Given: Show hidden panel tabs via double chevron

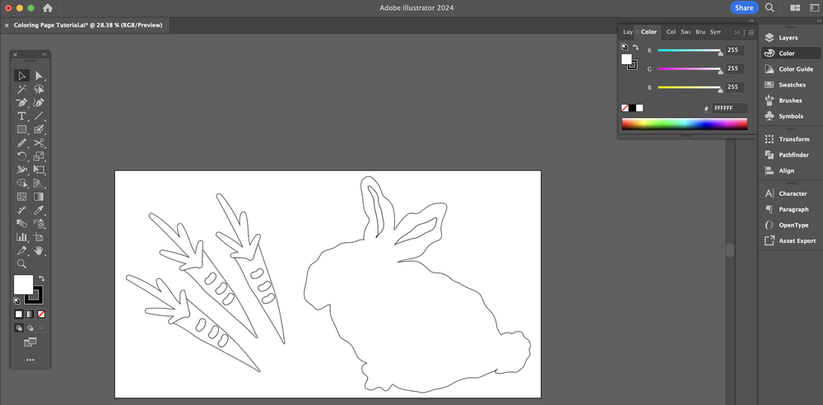Looking at the screenshot, I should 737,33.
